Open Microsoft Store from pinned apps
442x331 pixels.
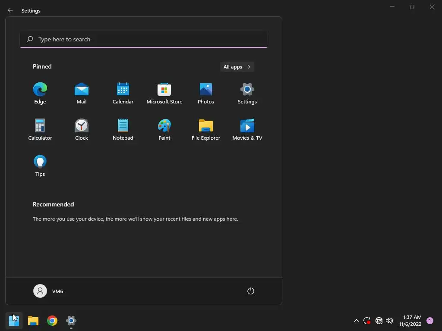point(164,94)
